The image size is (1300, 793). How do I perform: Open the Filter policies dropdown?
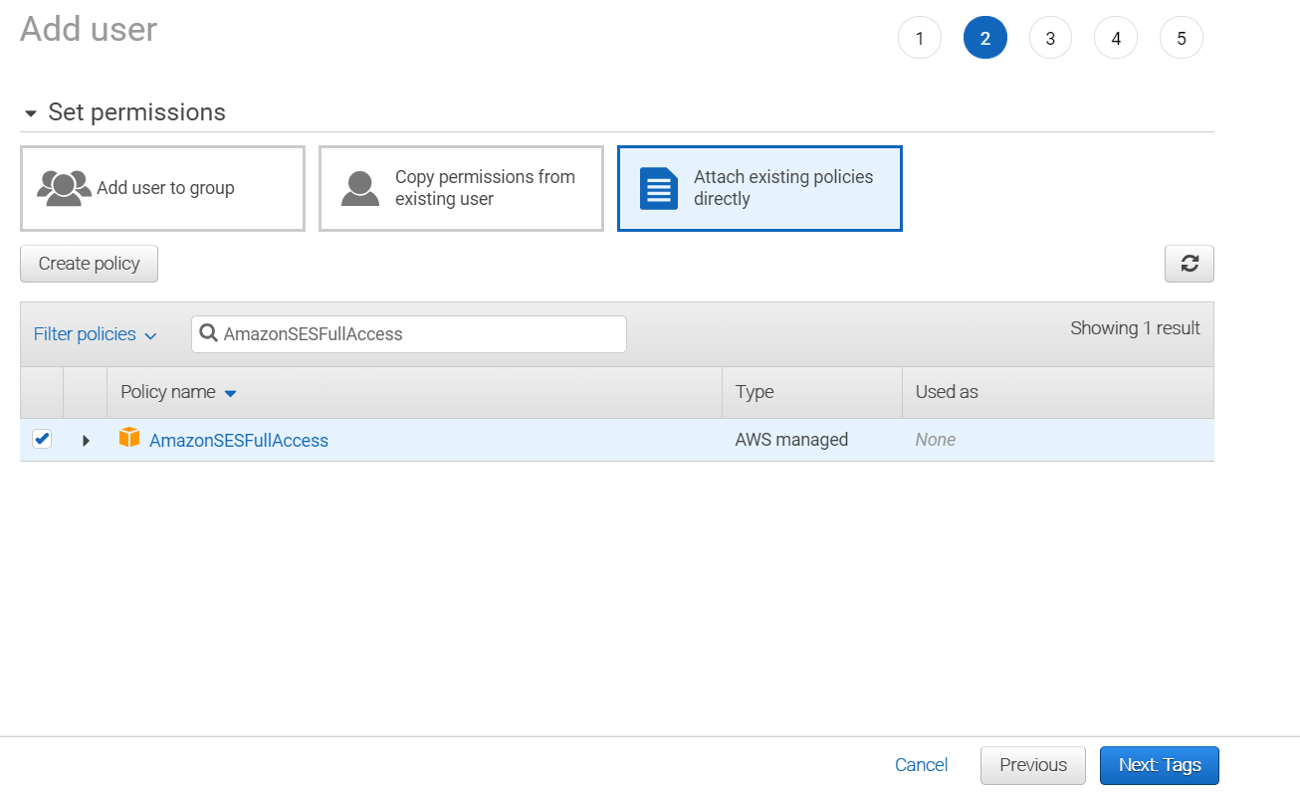[x=95, y=334]
